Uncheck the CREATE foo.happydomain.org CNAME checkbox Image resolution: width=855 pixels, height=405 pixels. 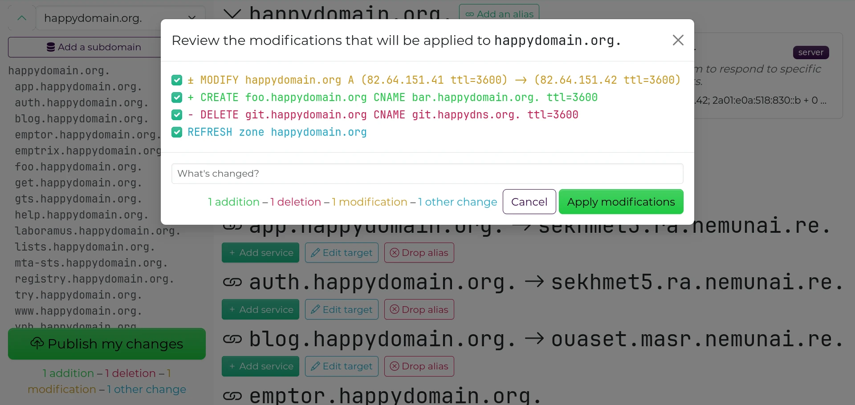[177, 97]
